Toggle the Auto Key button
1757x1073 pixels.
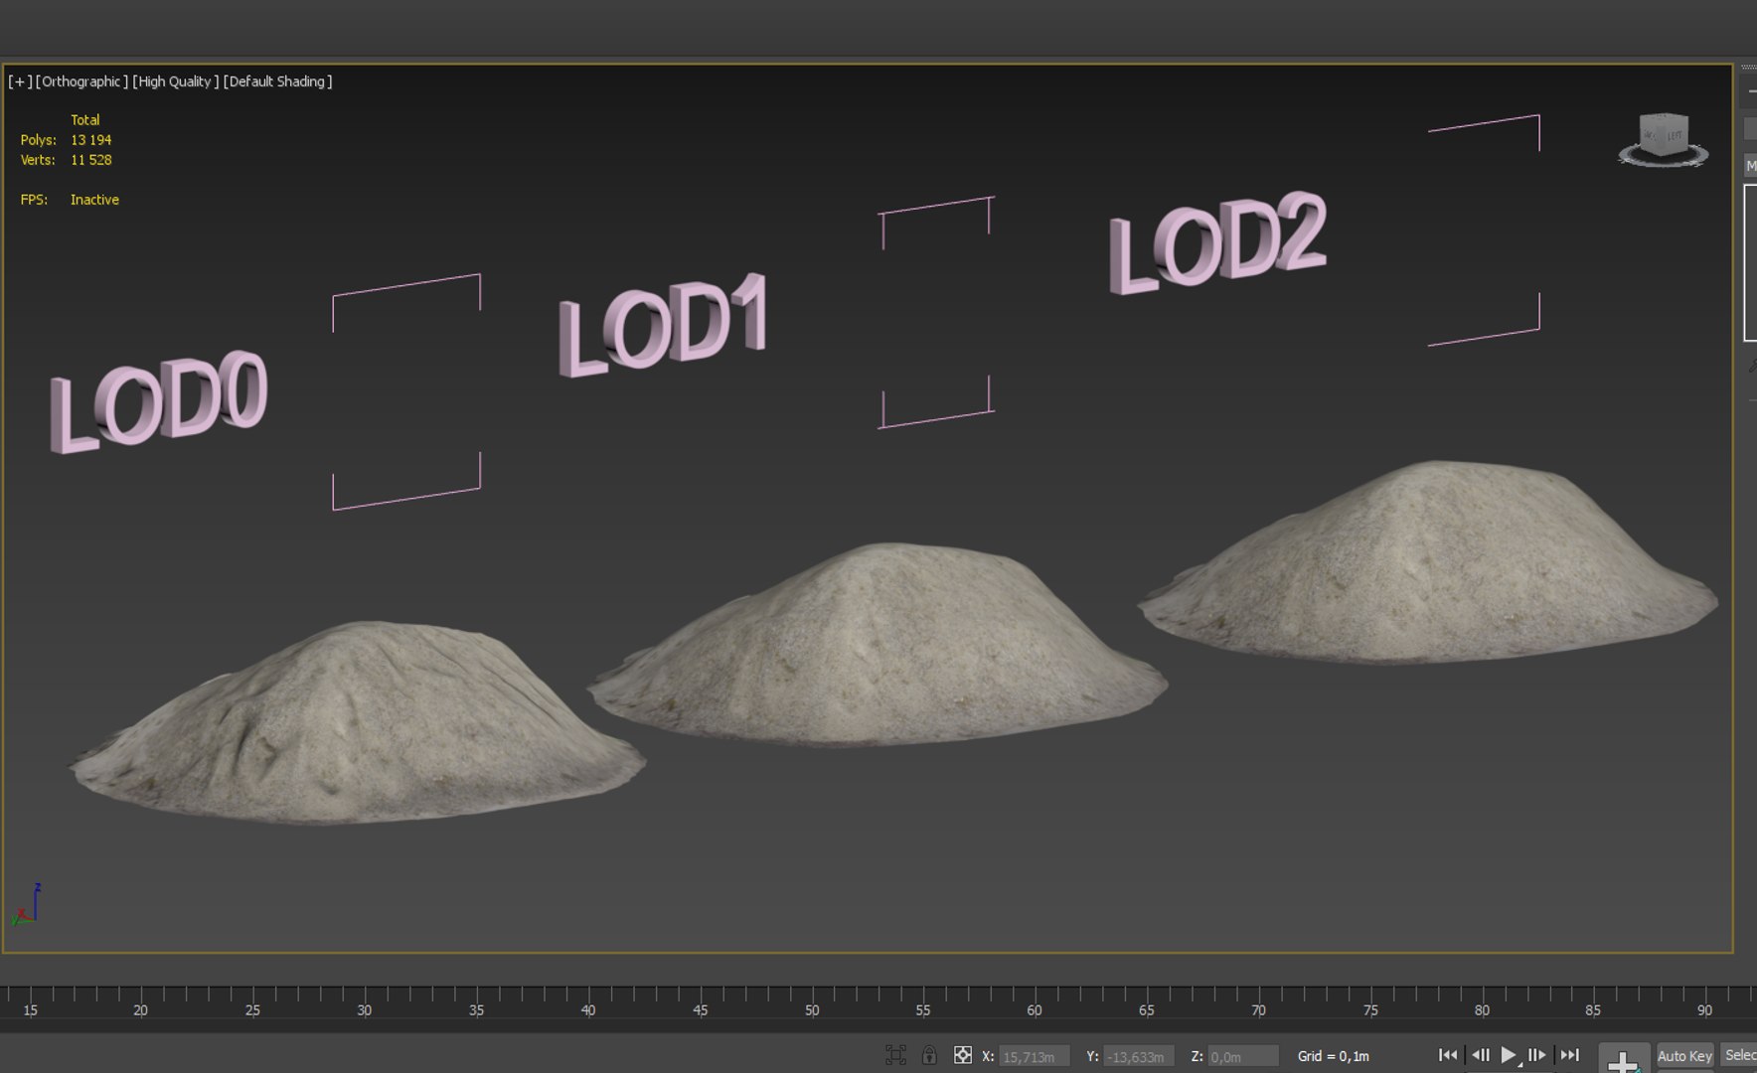coord(1684,1056)
